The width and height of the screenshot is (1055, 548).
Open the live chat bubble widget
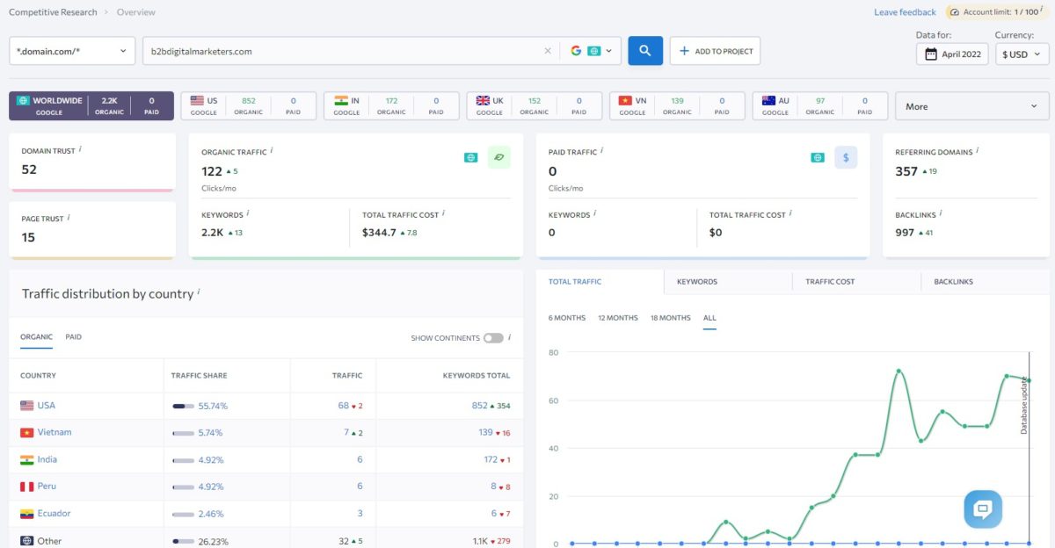(x=982, y=508)
